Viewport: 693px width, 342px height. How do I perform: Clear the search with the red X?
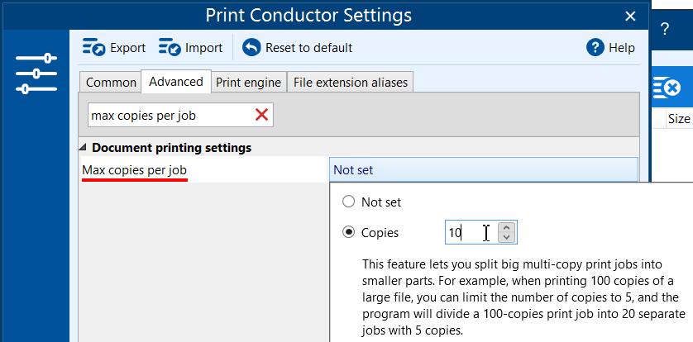[261, 116]
